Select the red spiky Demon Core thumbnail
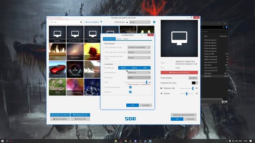255x143 pixels. coord(92,52)
